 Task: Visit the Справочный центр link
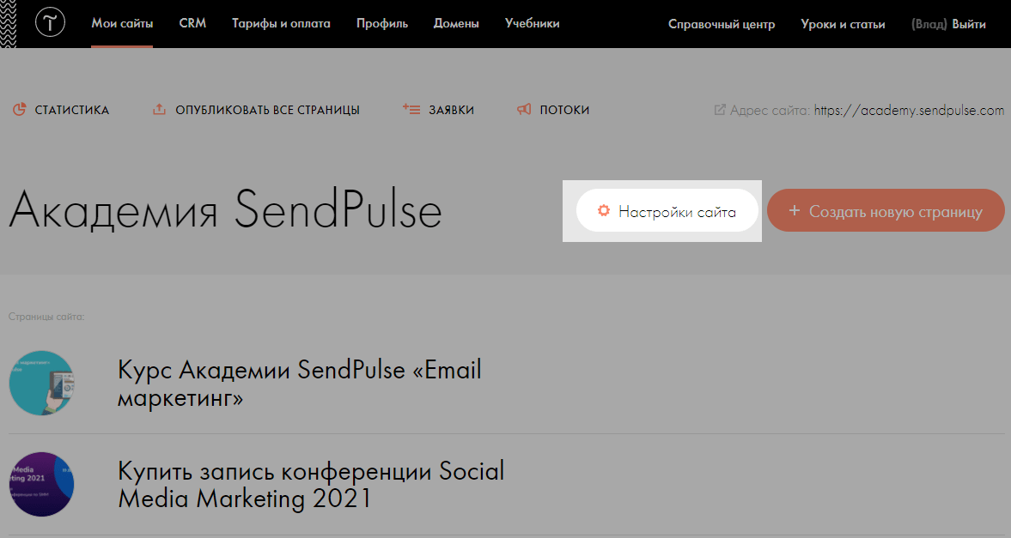point(722,24)
